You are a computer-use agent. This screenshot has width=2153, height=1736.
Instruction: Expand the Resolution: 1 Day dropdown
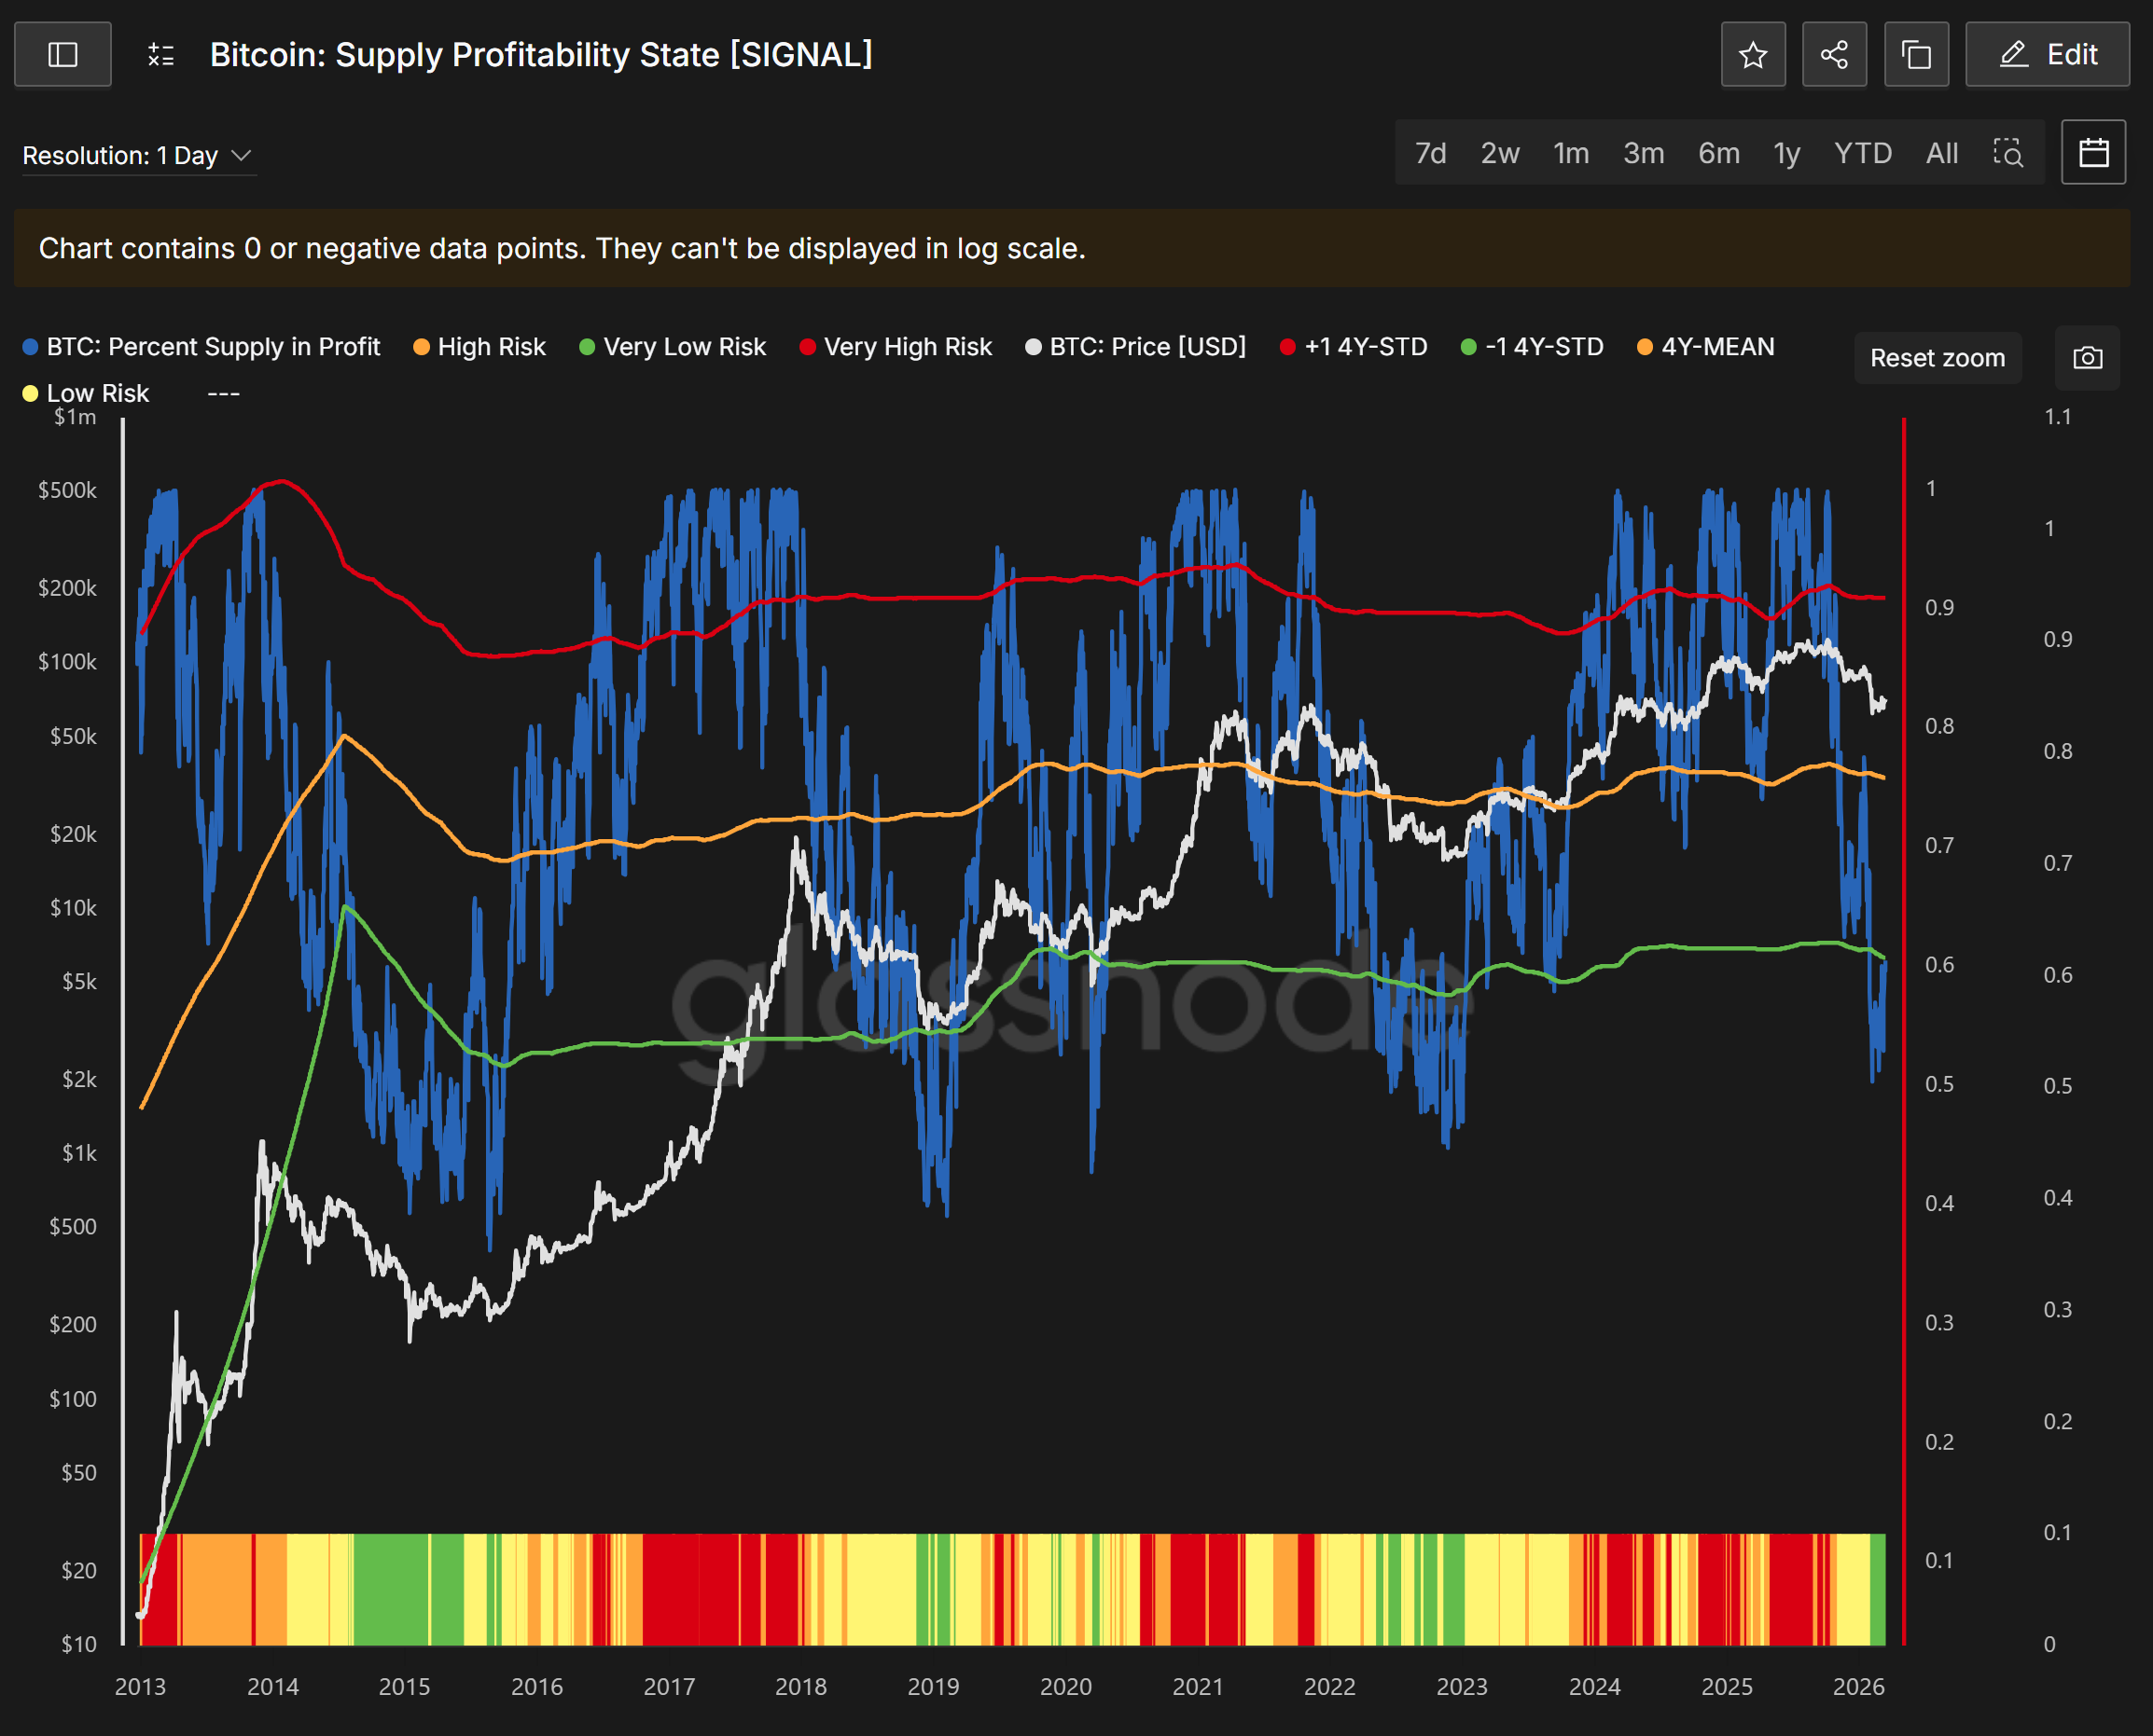[x=136, y=156]
